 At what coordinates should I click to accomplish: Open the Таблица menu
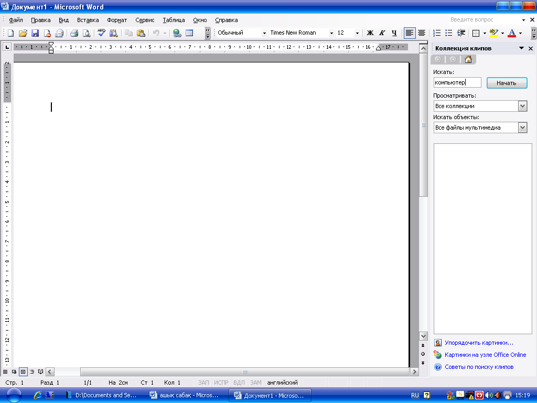pyautogui.click(x=174, y=20)
